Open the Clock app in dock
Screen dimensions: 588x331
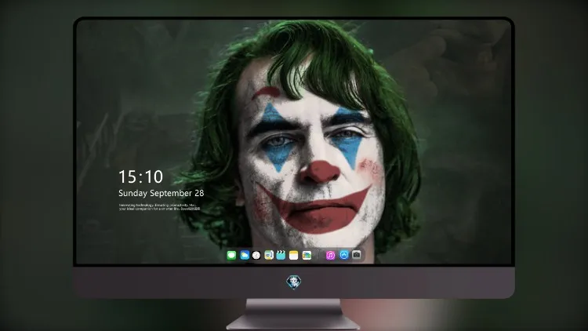point(256,255)
